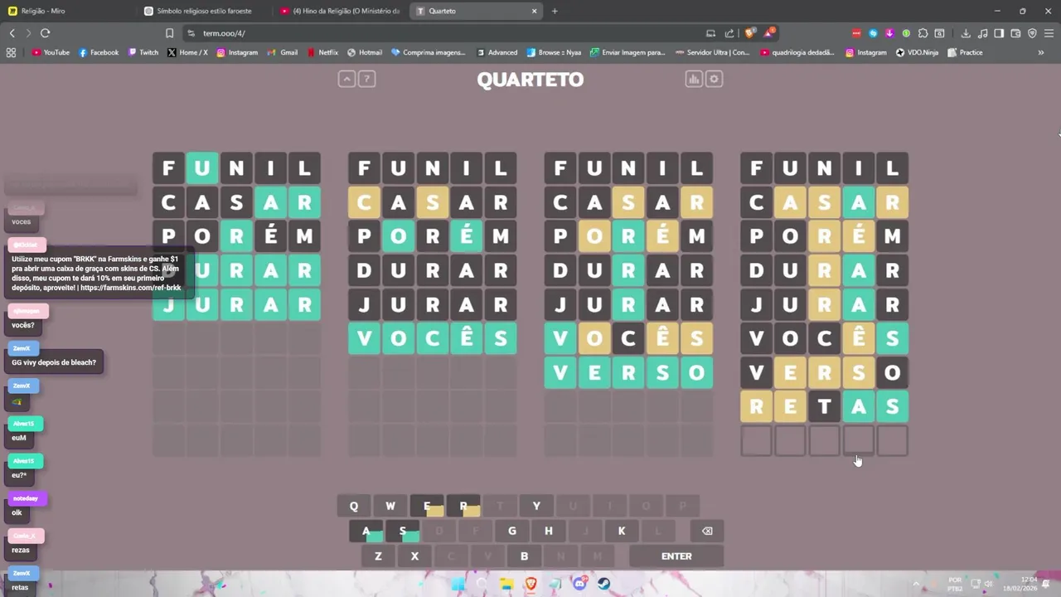The image size is (1061, 597).
Task: Open the browser downloads icon
Action: [x=966, y=33]
